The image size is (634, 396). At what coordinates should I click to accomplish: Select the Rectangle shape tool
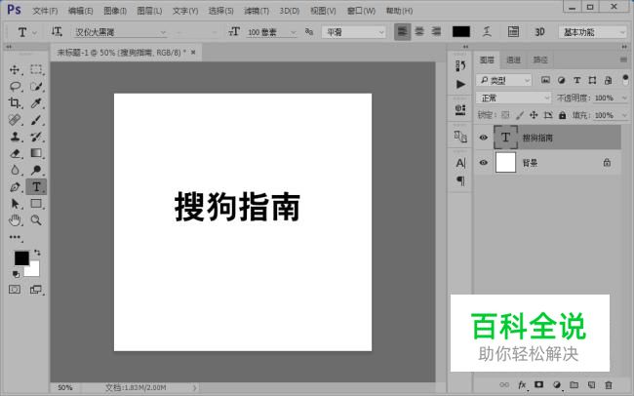[36, 204]
